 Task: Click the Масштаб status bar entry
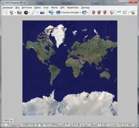click(x=72, y=125)
